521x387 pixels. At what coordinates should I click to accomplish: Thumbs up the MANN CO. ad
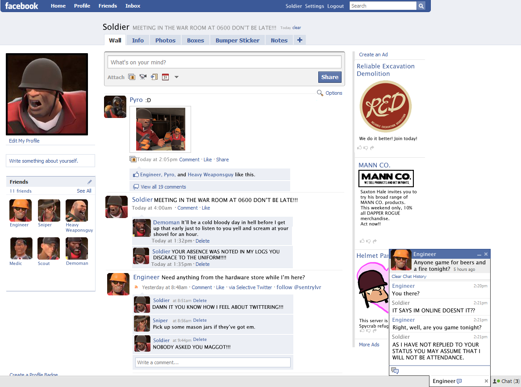coord(362,241)
